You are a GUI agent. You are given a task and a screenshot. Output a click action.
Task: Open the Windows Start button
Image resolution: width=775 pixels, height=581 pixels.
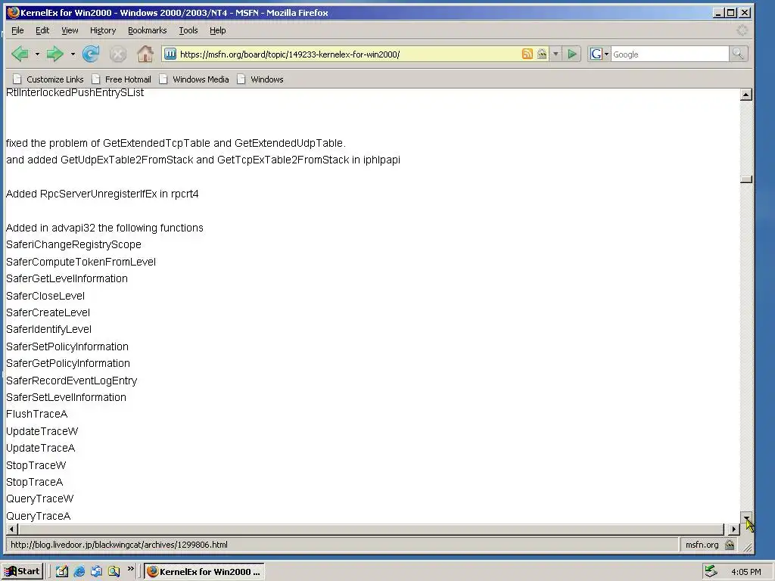click(22, 572)
